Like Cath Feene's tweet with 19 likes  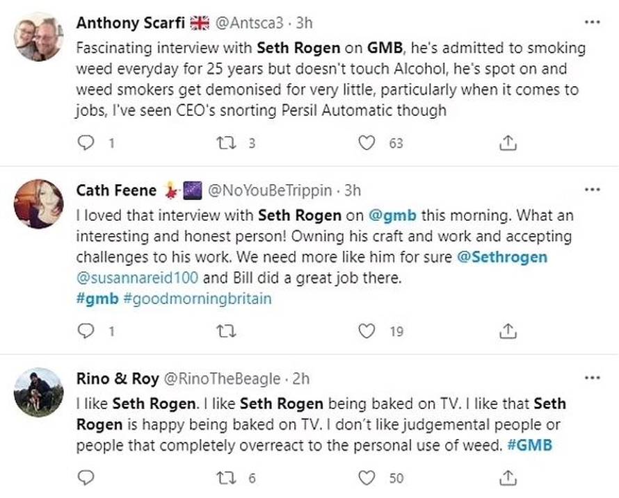click(x=366, y=331)
